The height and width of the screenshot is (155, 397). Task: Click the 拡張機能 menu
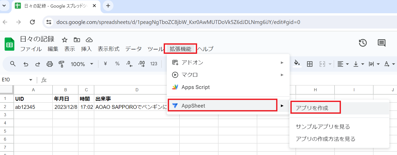click(x=181, y=49)
